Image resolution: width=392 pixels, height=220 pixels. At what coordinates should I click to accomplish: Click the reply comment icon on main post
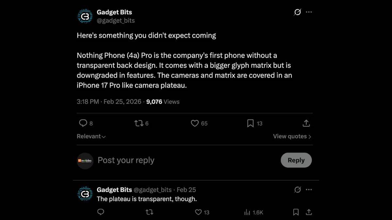click(83, 123)
